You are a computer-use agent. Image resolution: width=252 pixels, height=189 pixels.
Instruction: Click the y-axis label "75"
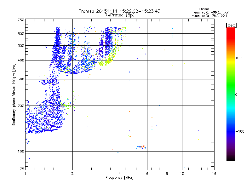pos(22,169)
